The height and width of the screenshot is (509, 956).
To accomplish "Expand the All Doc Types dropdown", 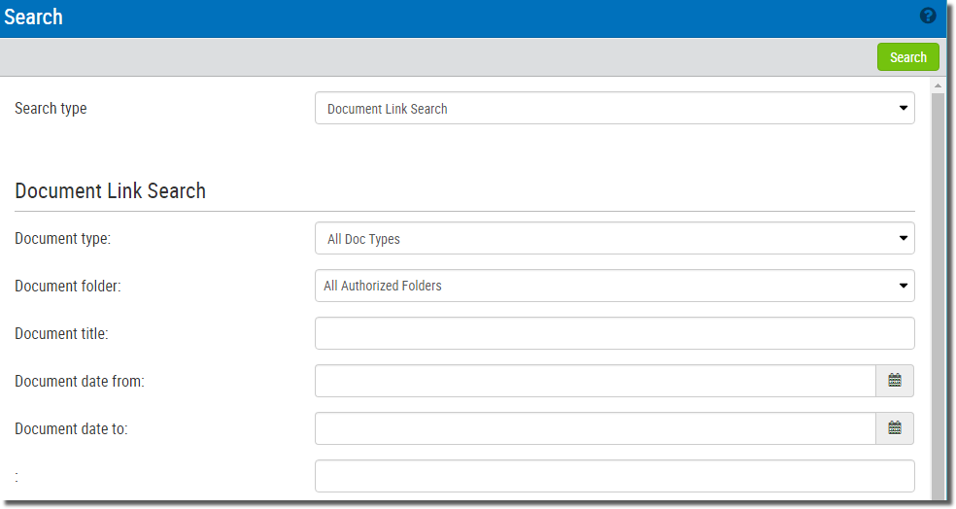I will pyautogui.click(x=615, y=238).
